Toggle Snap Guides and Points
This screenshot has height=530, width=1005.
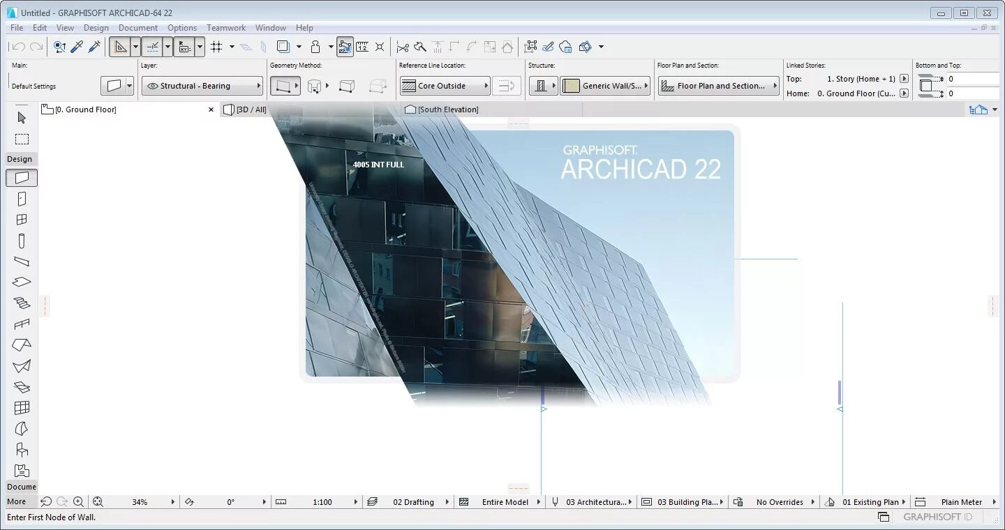(x=152, y=47)
